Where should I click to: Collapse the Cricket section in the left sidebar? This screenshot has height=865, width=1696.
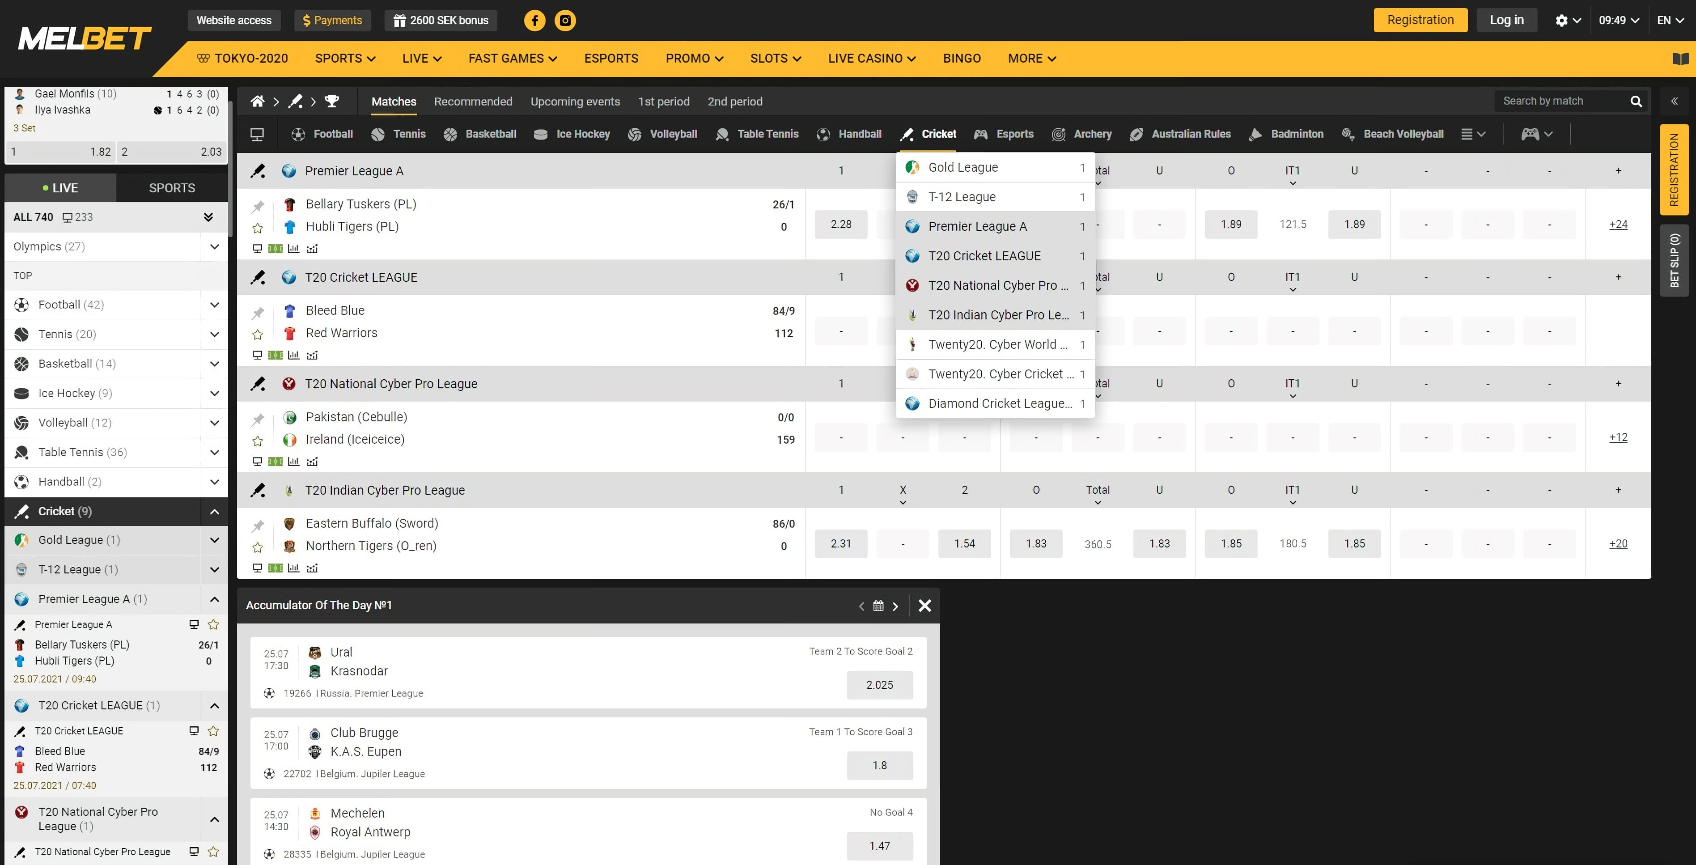(x=214, y=511)
